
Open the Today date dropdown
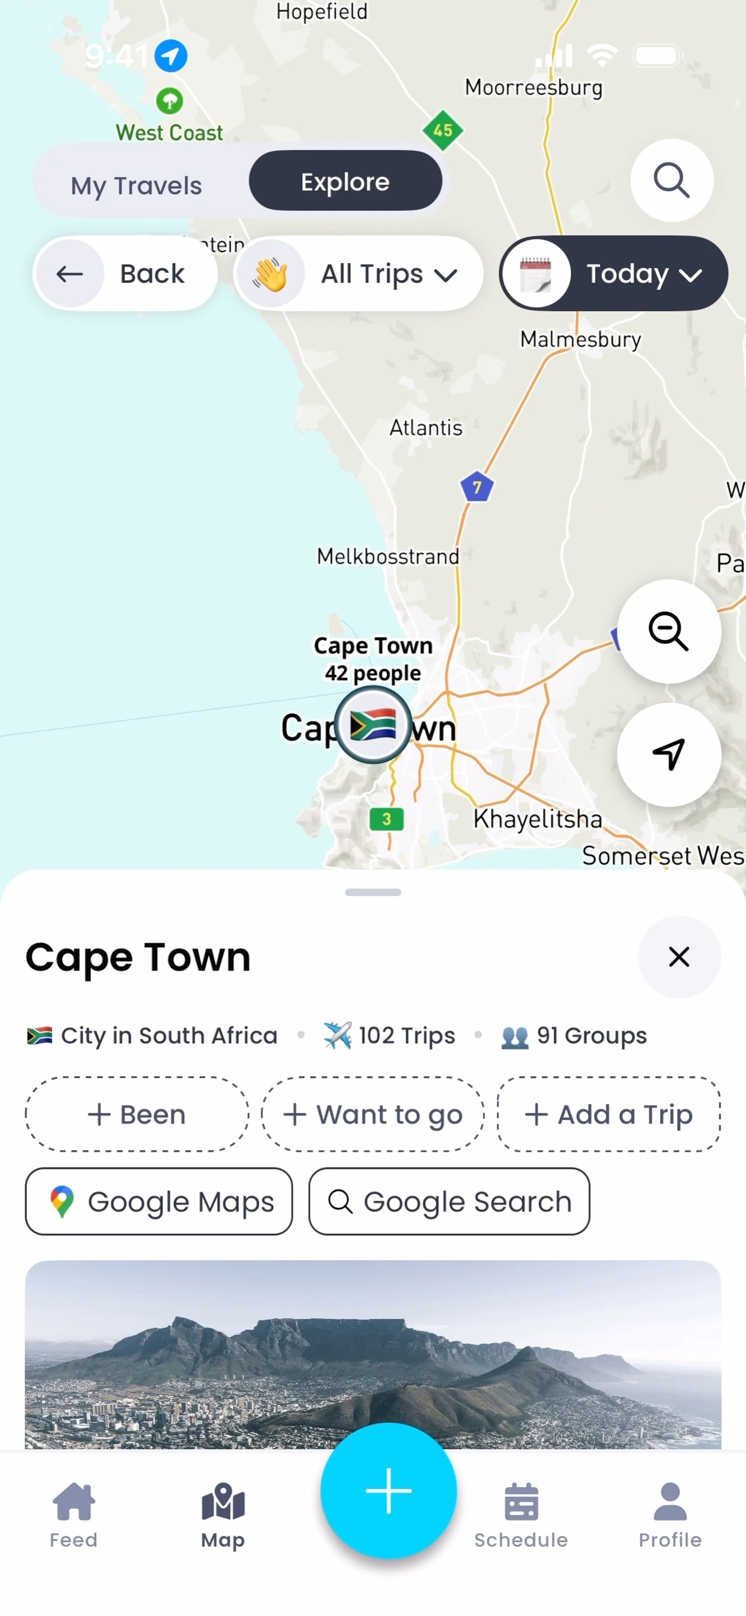[613, 274]
